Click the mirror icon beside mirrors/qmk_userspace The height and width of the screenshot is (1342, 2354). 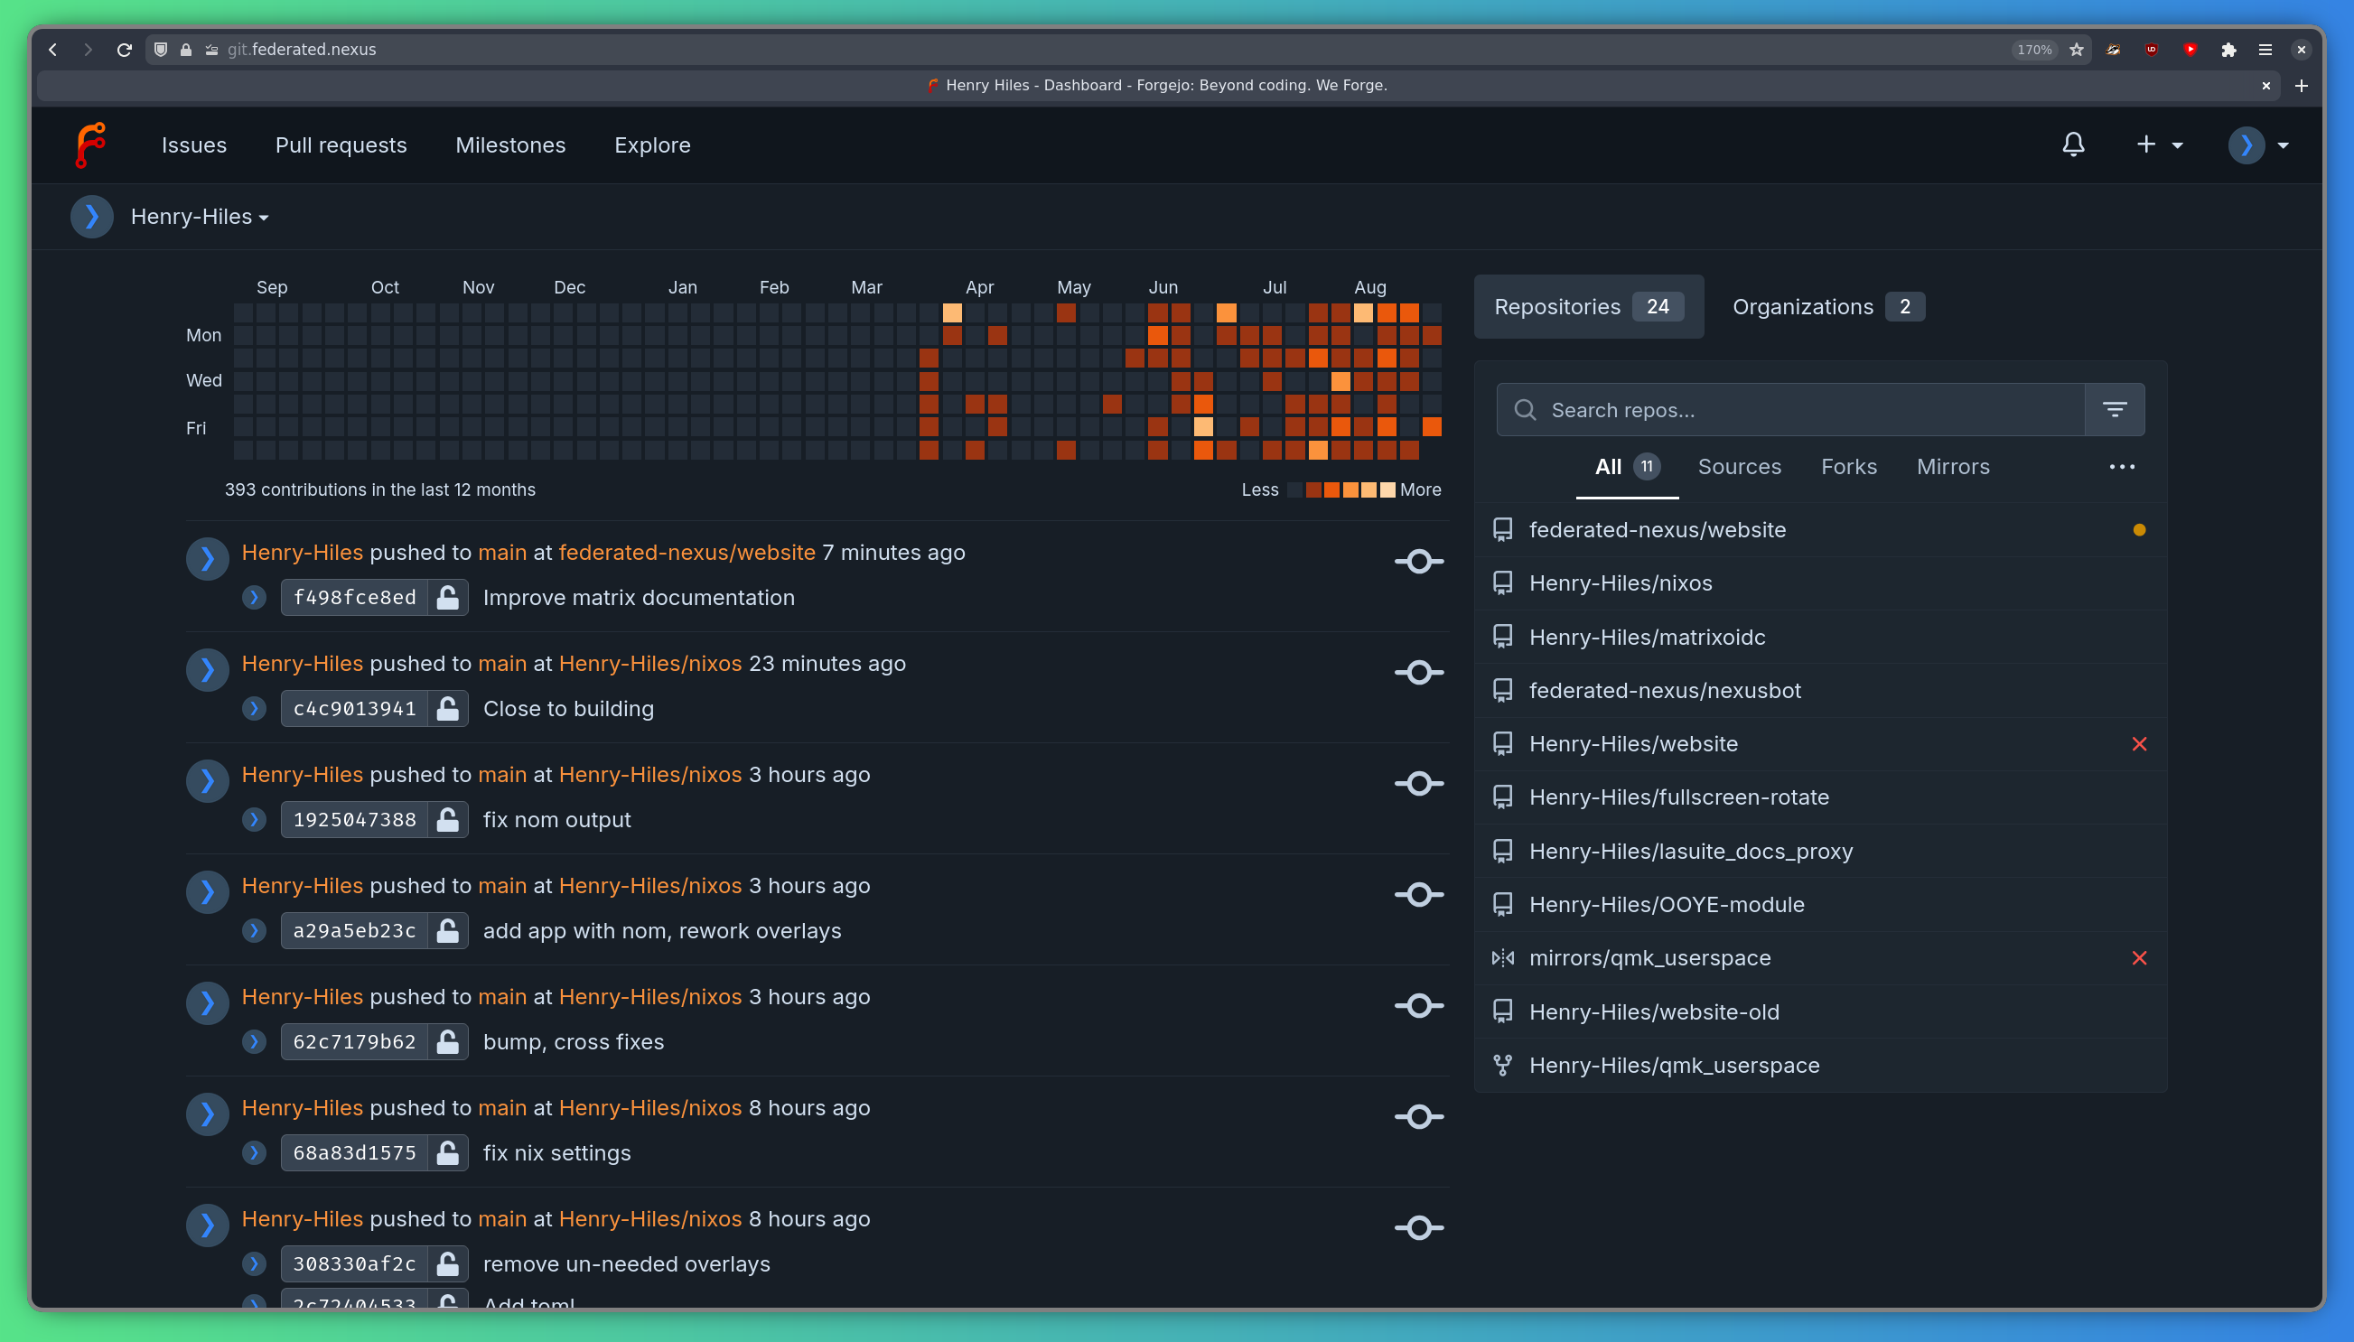1502,957
